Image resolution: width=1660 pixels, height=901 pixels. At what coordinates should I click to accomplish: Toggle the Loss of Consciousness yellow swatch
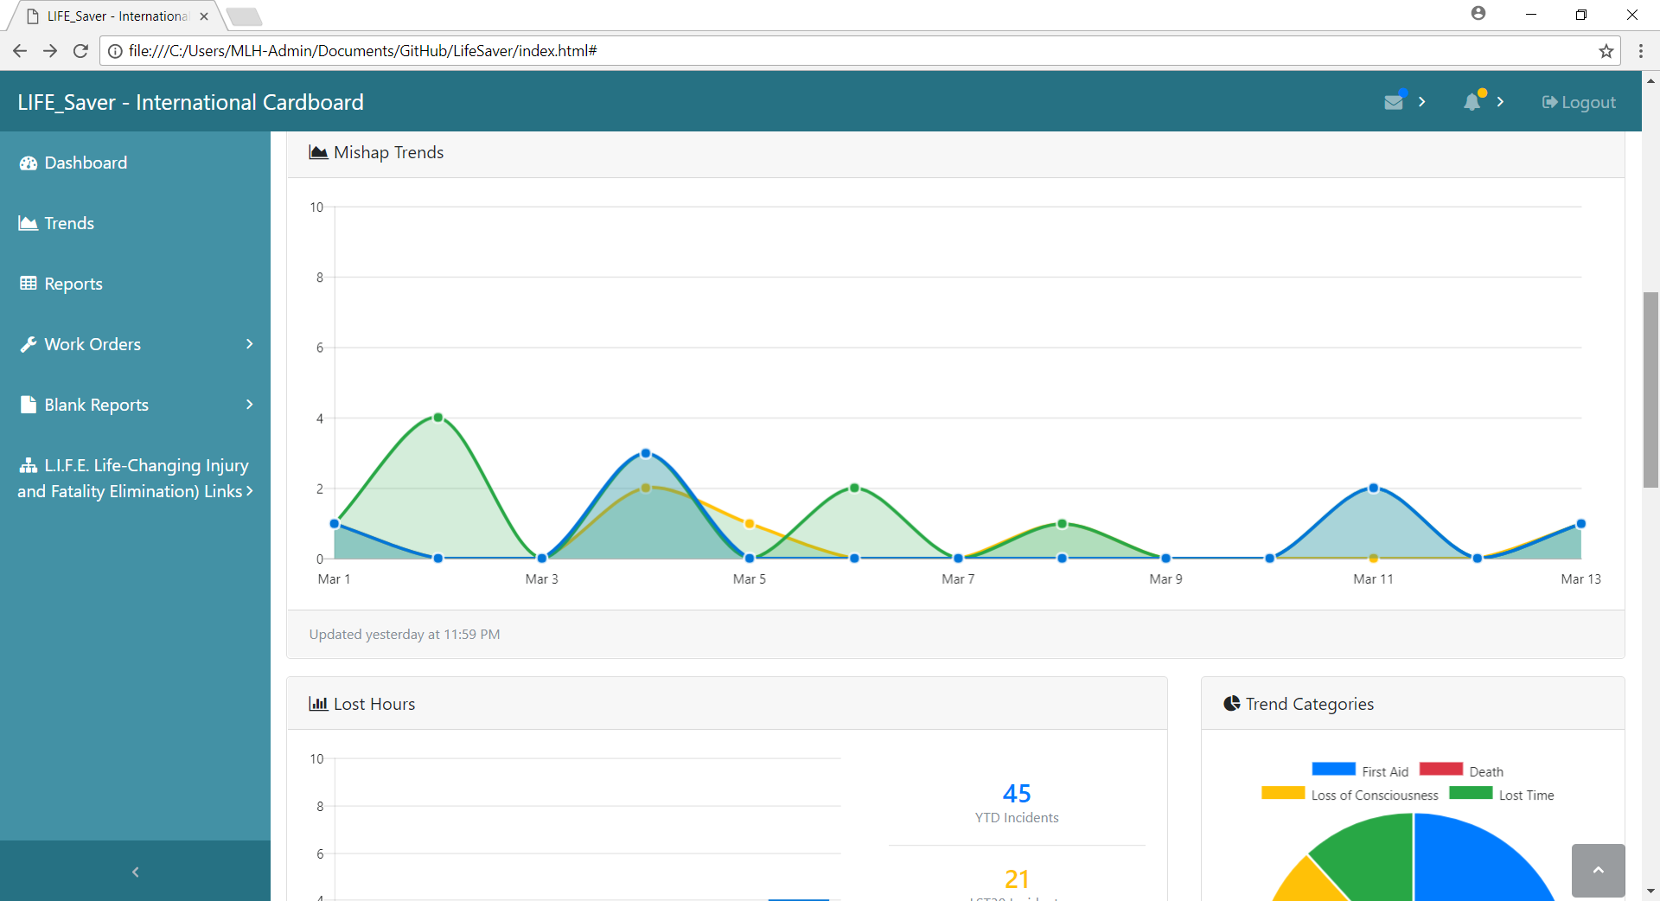tap(1283, 792)
